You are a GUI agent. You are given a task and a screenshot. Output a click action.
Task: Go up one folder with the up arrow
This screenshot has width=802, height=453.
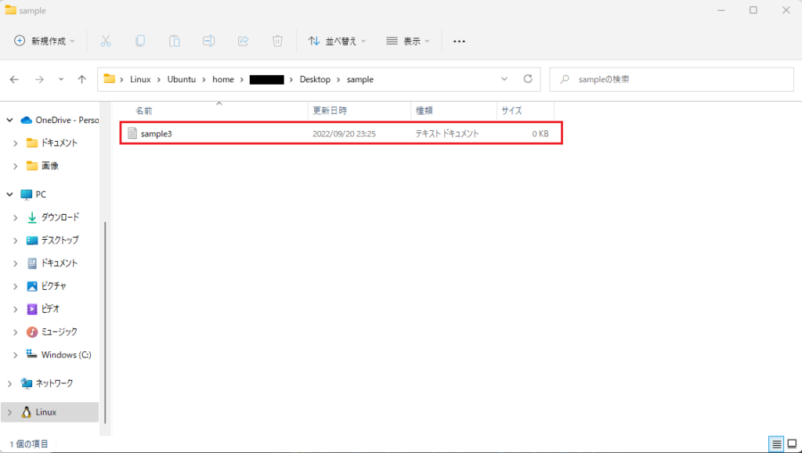(x=81, y=79)
